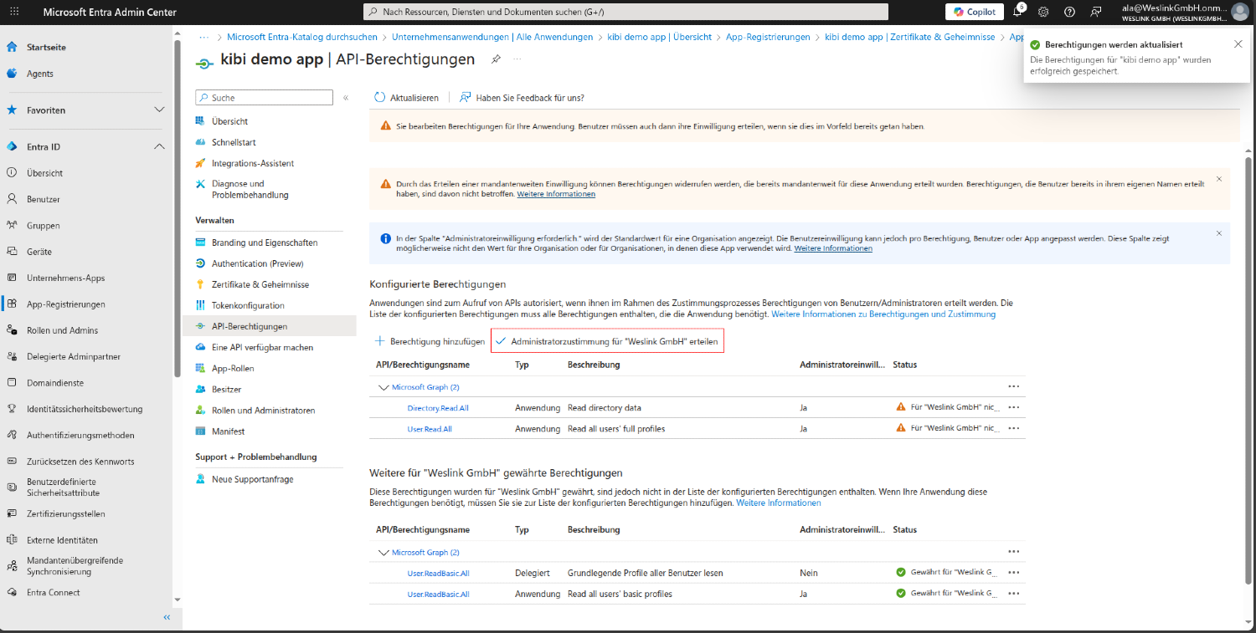Screen dimensions: 1256x633
Task: Collapse Microsoft Graph (2) under granted permissions
Action: 384,552
